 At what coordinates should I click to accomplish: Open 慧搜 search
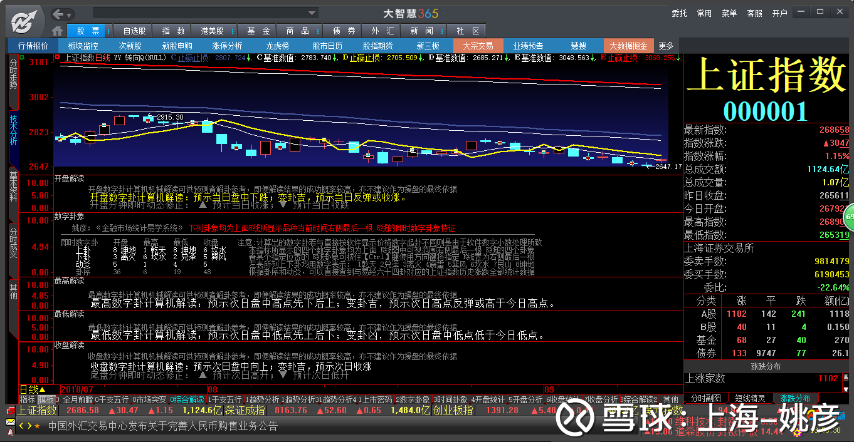(578, 46)
